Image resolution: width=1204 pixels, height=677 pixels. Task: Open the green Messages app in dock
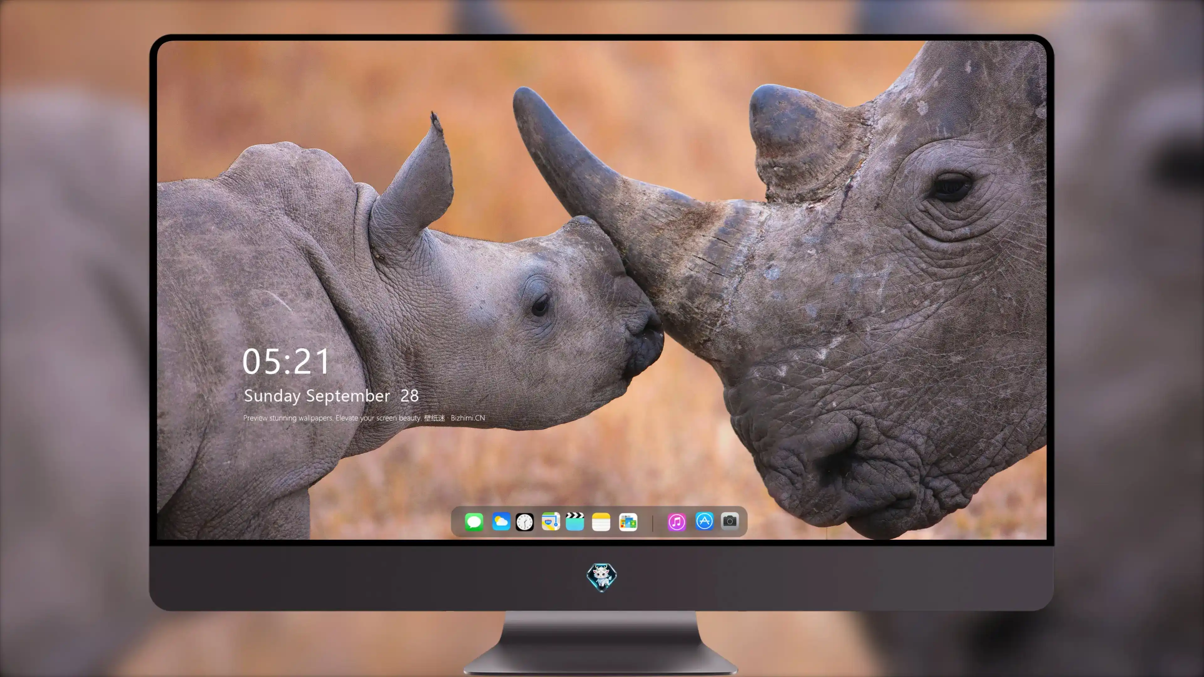click(474, 522)
